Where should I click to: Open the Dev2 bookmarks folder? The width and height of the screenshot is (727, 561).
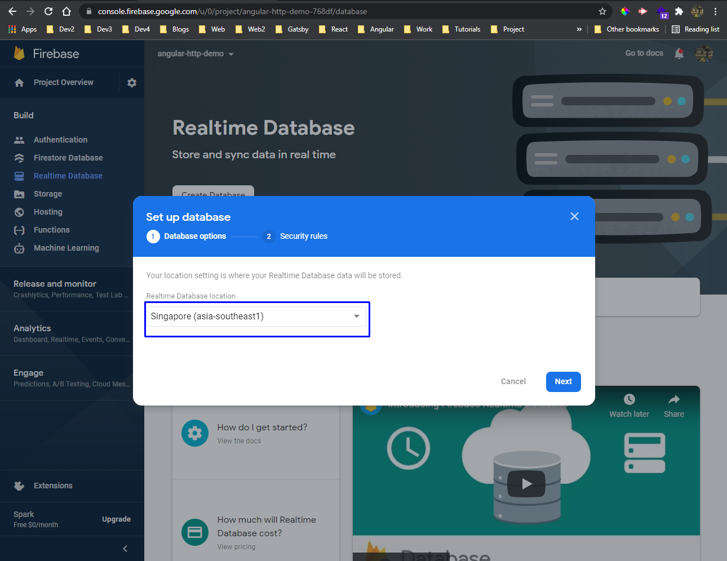click(x=60, y=29)
